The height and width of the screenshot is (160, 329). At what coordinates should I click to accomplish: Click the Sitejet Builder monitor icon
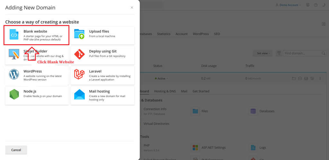(14, 54)
